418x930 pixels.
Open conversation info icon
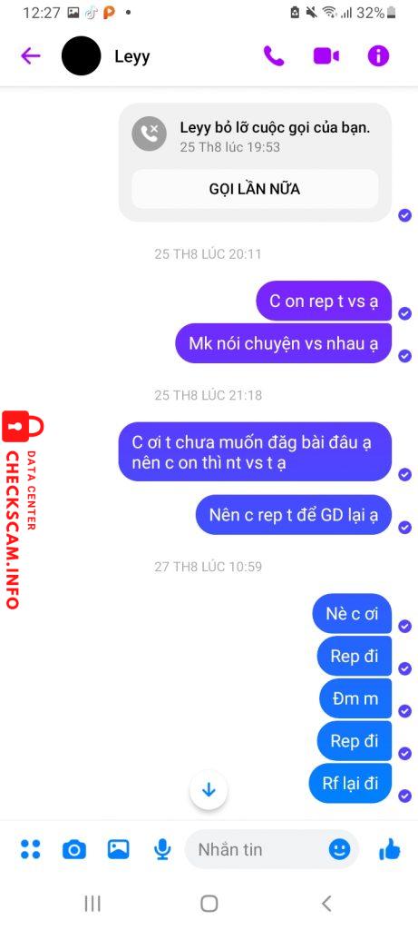378,55
